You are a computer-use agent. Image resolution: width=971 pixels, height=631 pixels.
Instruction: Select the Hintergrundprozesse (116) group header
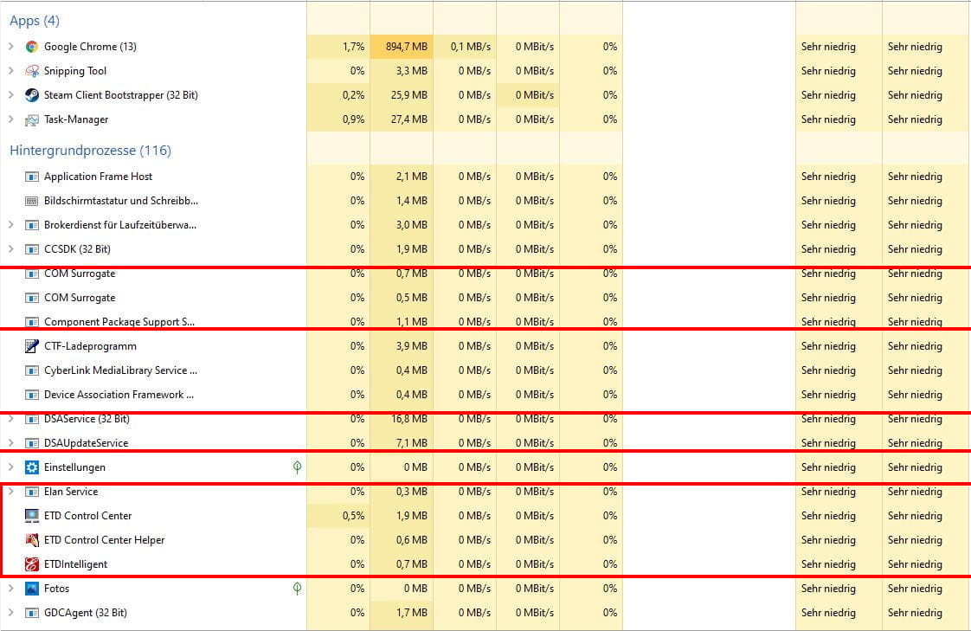[x=90, y=151]
